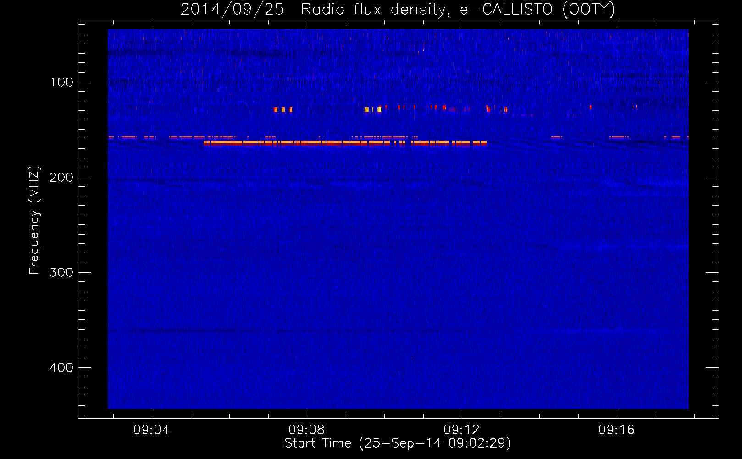The width and height of the screenshot is (742, 459).
Task: Click the 300 MHz frequency tick label
Action: point(61,273)
